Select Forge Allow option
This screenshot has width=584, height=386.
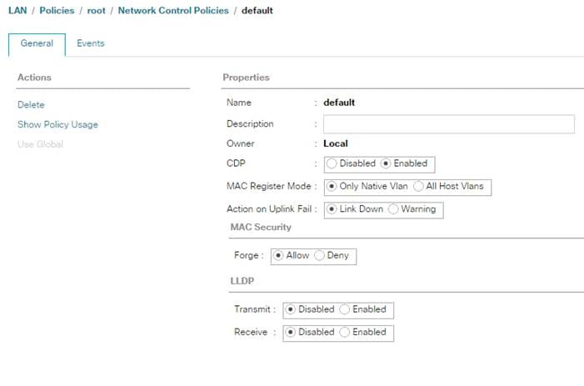point(278,256)
